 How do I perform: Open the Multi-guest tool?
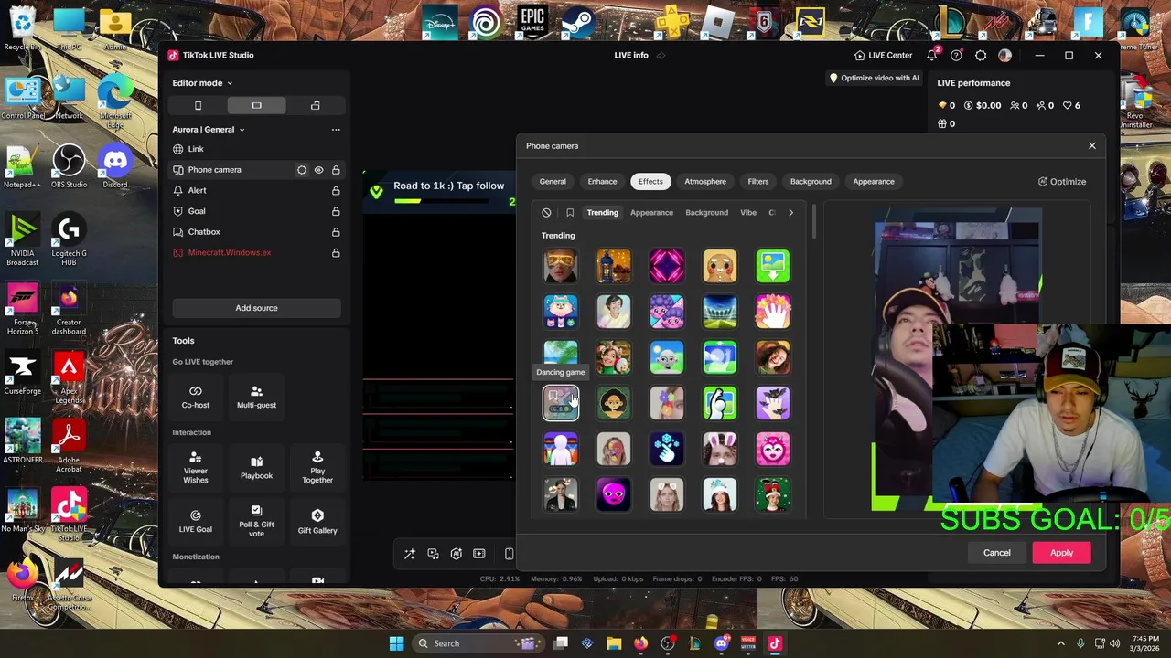(256, 398)
